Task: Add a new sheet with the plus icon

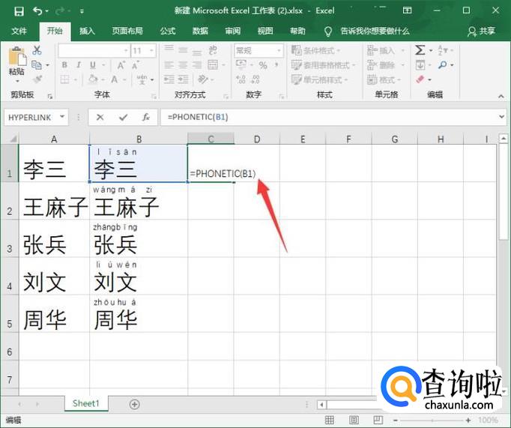Action: tap(134, 404)
